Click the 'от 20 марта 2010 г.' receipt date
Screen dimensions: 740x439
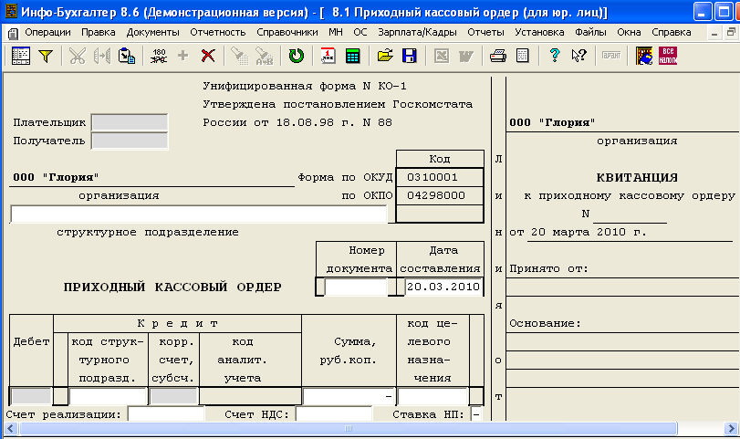click(x=578, y=232)
